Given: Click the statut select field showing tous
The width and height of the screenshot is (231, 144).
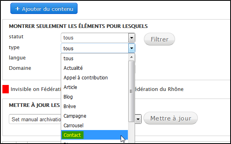Looking at the screenshot, I should [x=98, y=38].
